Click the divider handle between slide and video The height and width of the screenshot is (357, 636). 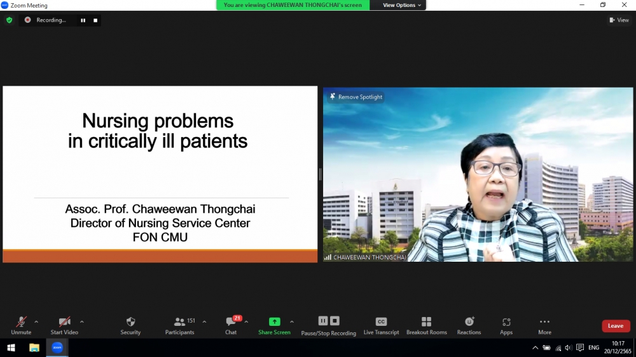pyautogui.click(x=320, y=174)
